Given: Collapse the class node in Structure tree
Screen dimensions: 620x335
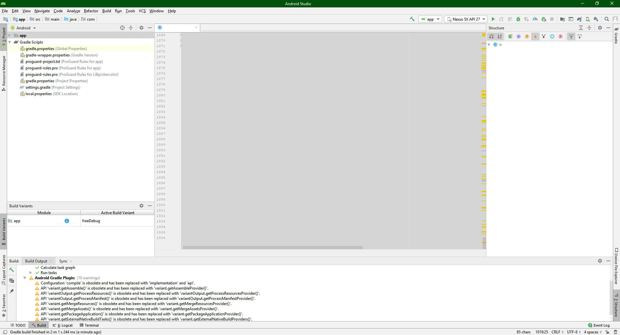Looking at the screenshot, I should (489, 44).
